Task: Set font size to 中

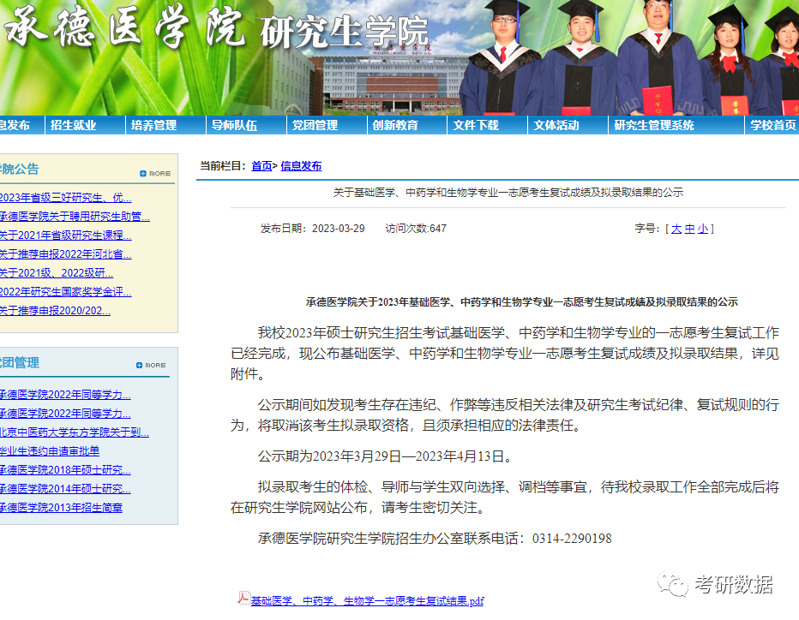Action: coord(689,229)
